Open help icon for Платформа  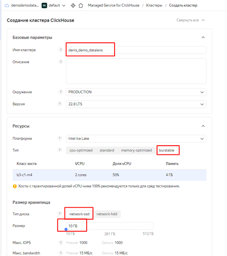[60, 138]
